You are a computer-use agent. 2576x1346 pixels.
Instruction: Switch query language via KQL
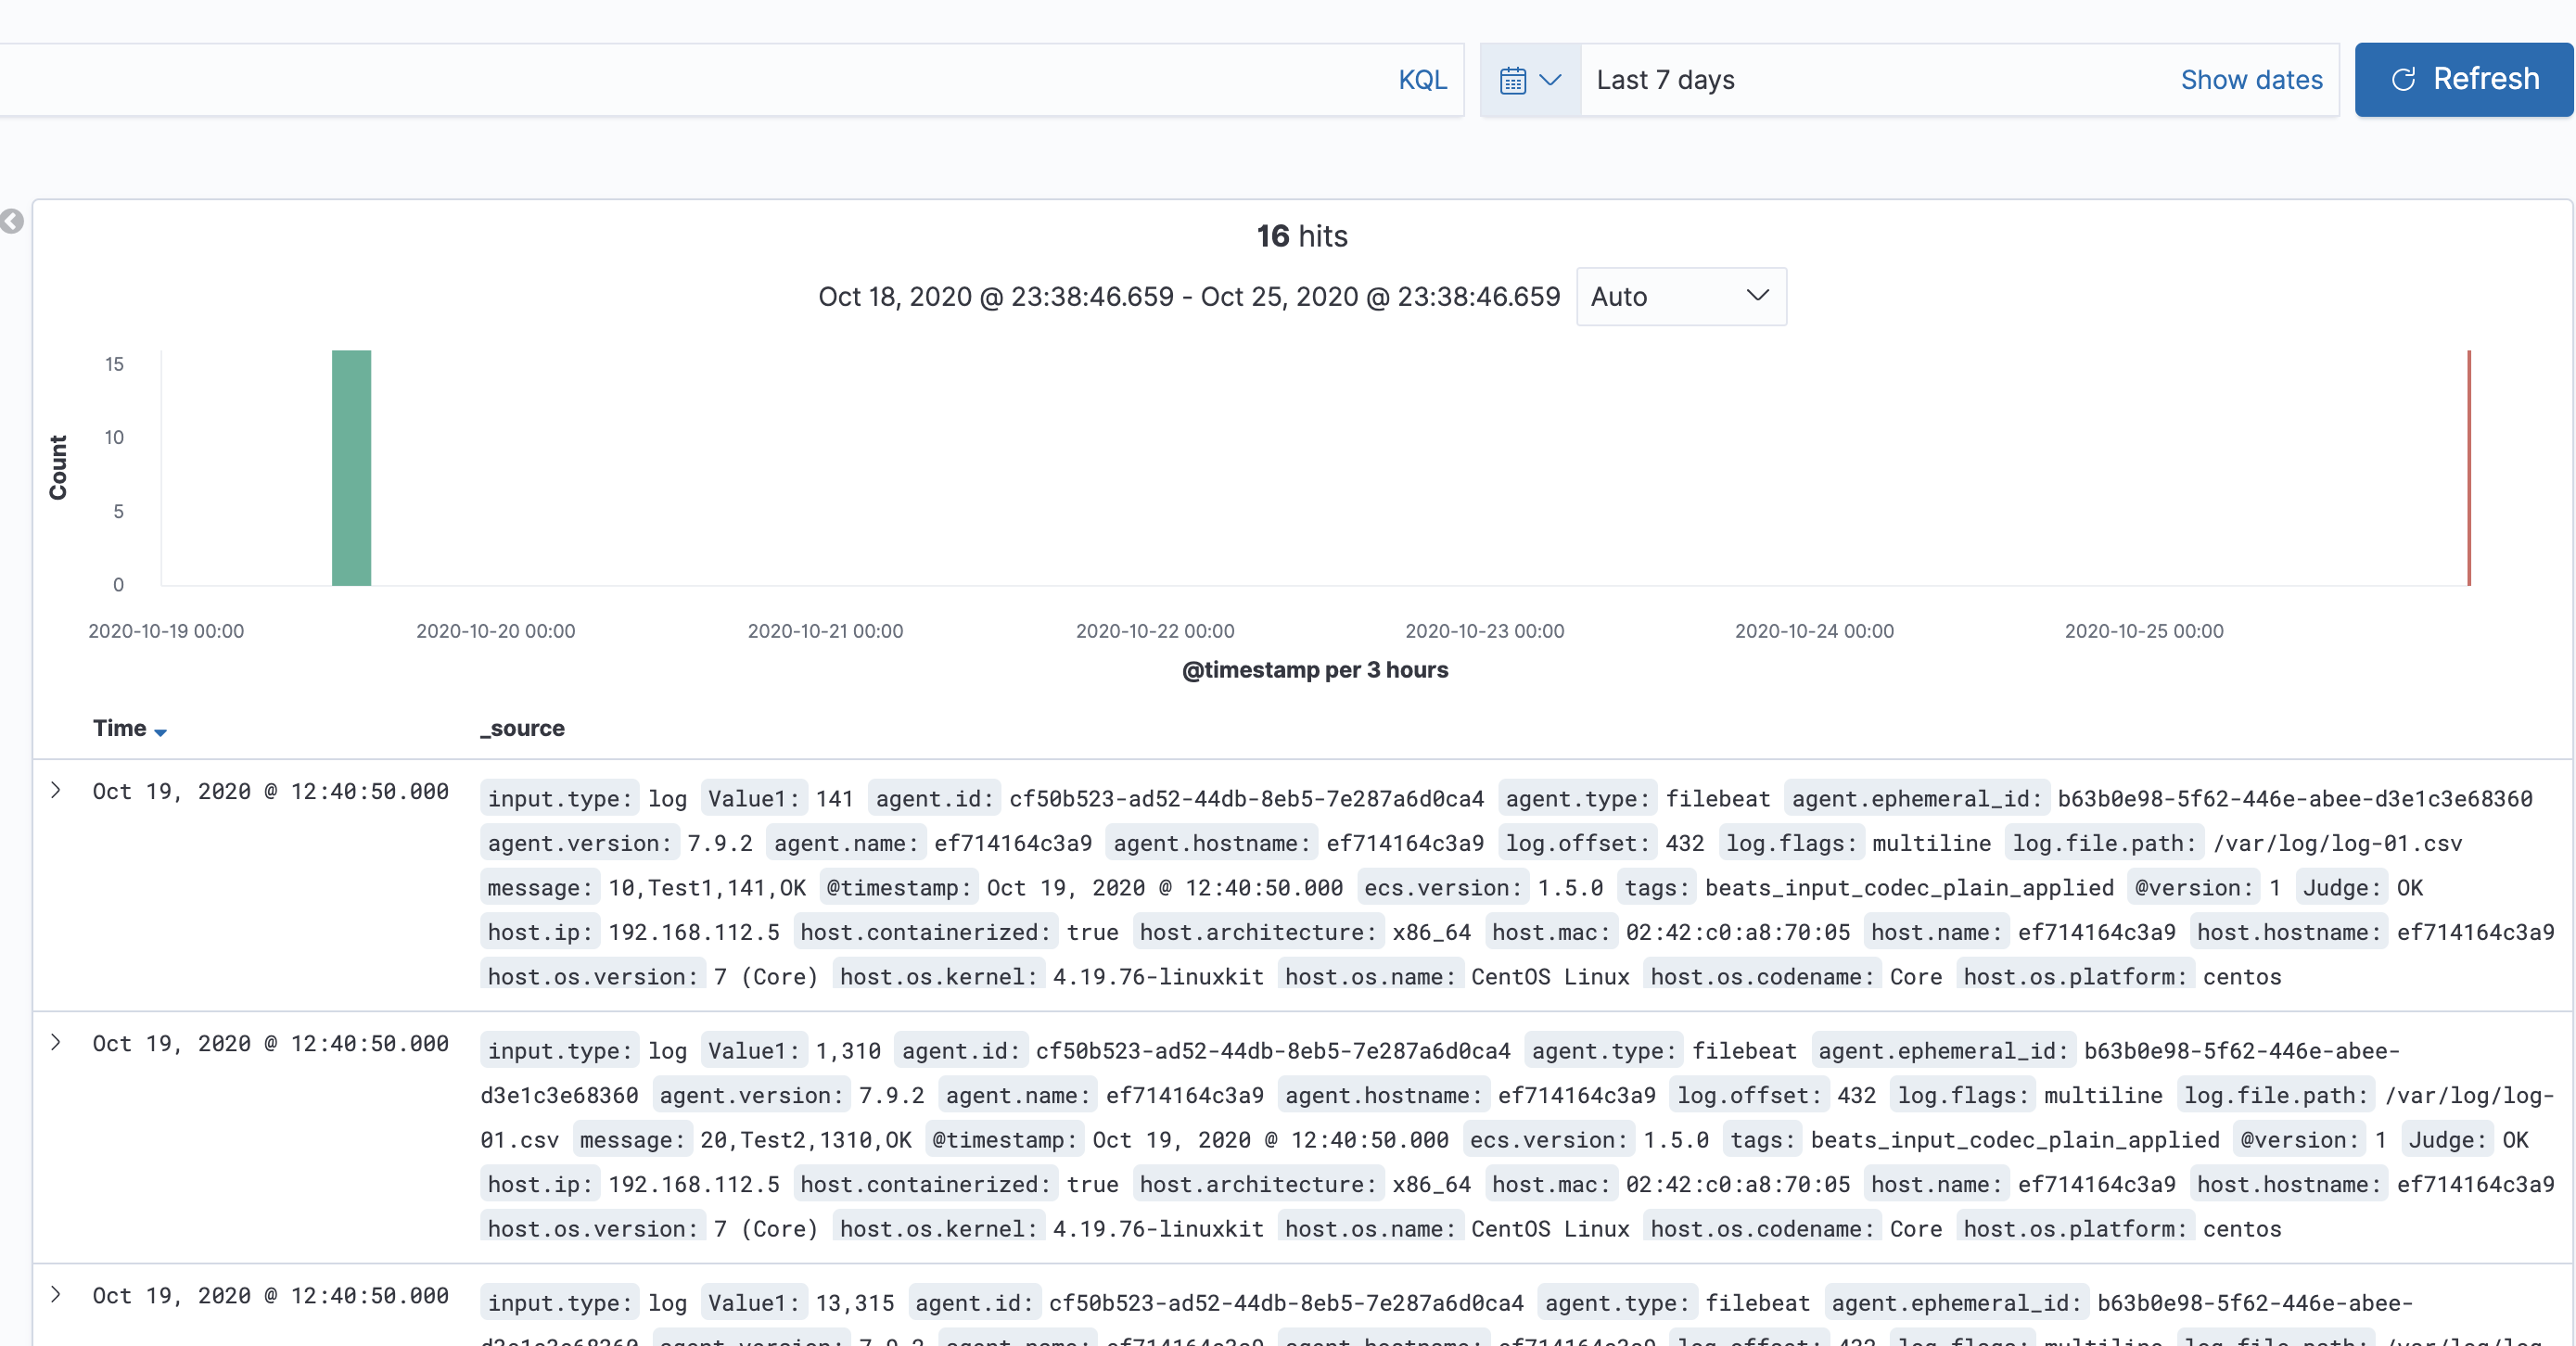(x=1422, y=80)
